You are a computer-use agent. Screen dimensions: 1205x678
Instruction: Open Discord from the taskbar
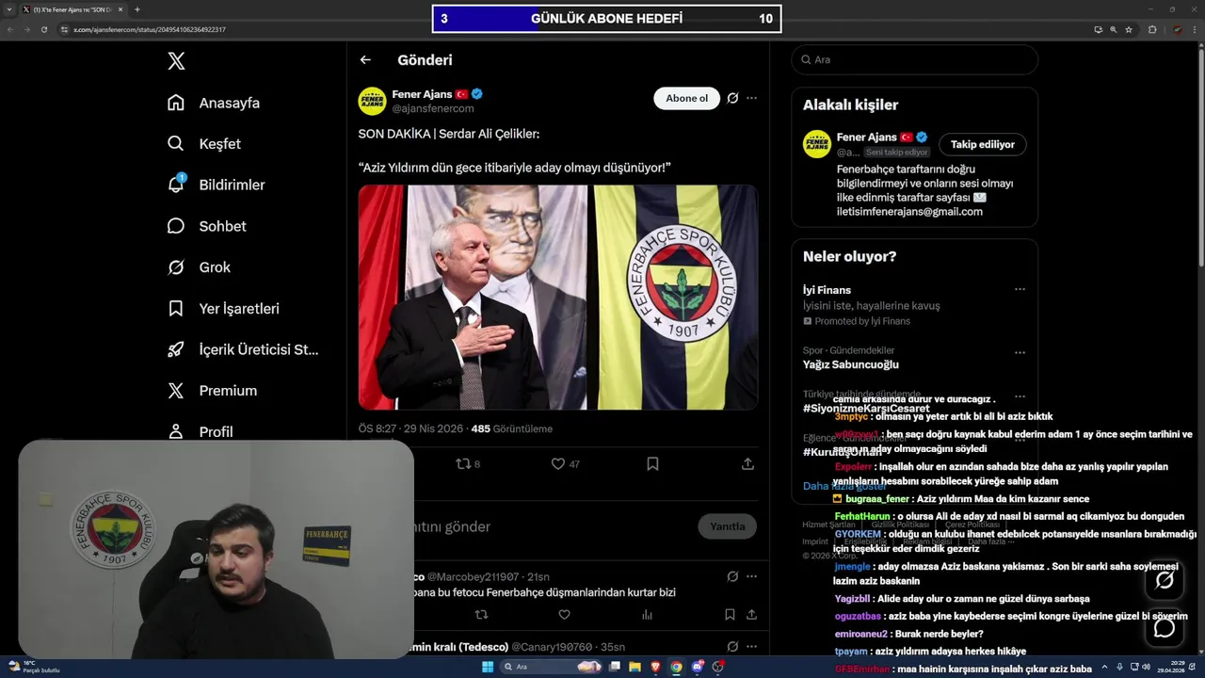[x=698, y=667]
